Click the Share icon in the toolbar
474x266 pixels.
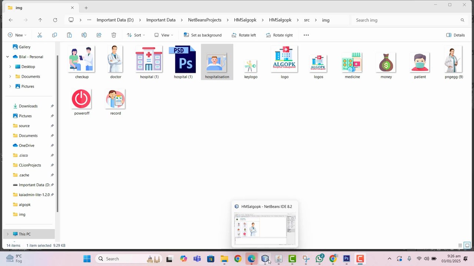pyautogui.click(x=99, y=35)
